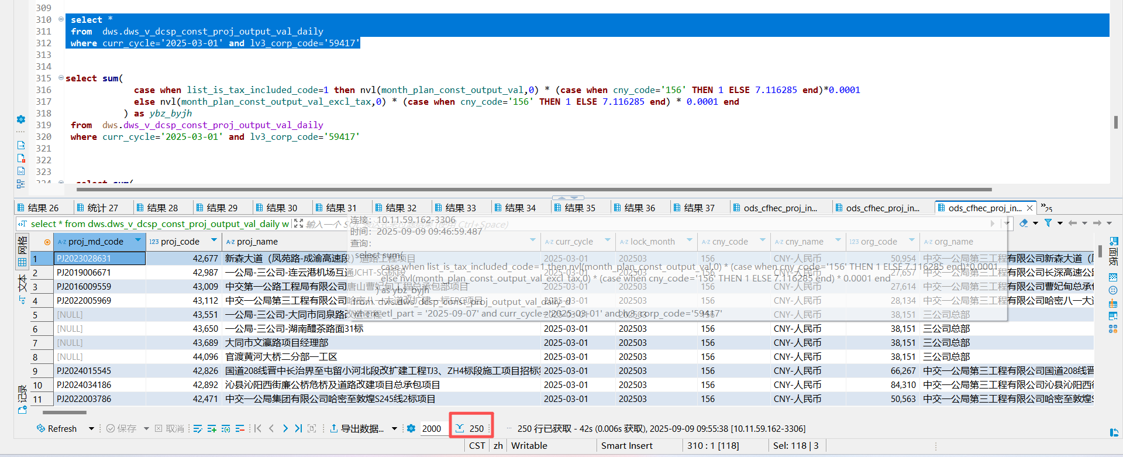This screenshot has width=1123, height=457.
Task: Open cny_code column filter dropdown
Action: click(763, 240)
